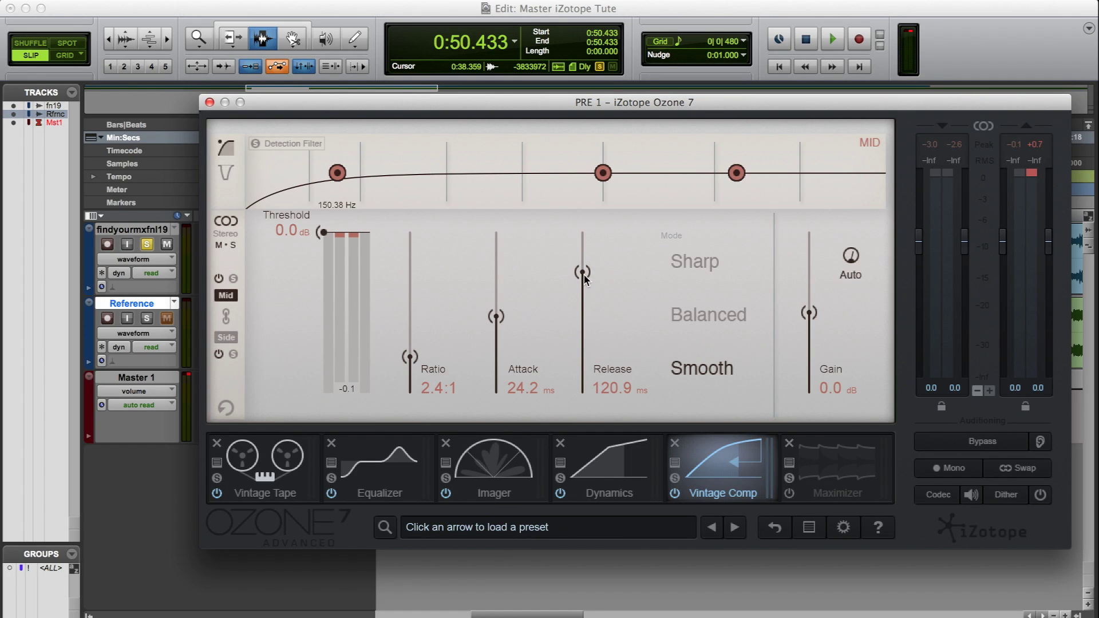The image size is (1099, 618).
Task: Solo the findyourmxfnl19 track
Action: [x=147, y=244]
